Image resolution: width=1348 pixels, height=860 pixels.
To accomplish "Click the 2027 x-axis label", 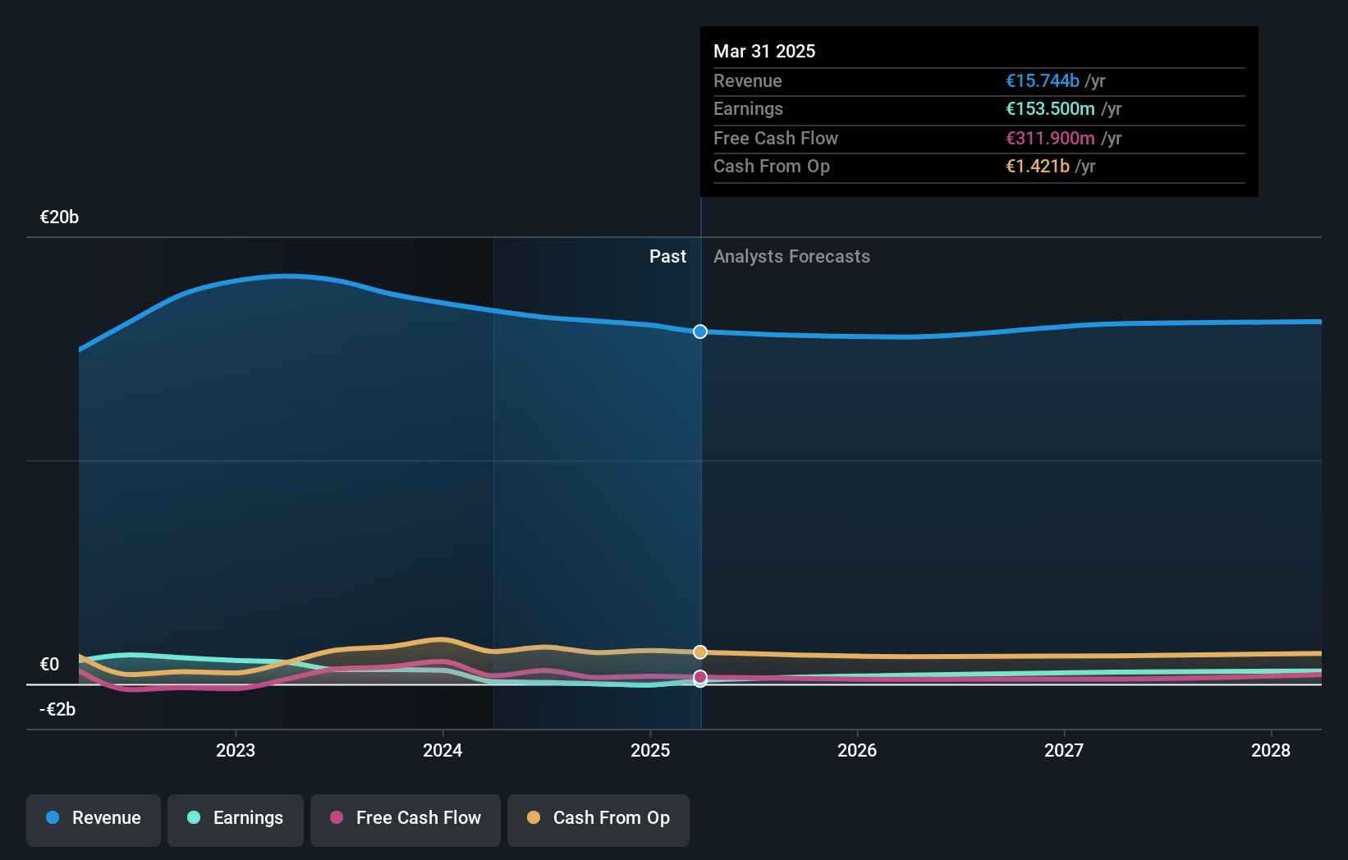I will 1064,750.
